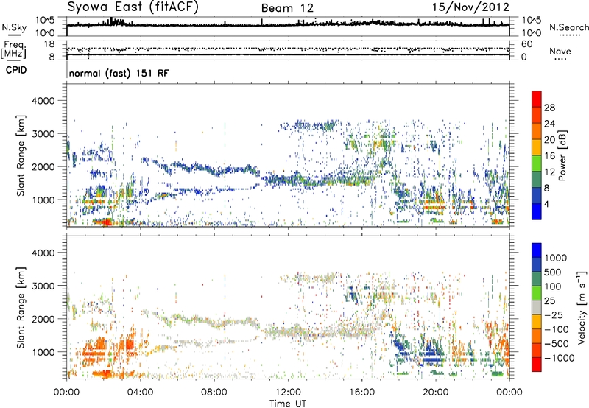Viewport: 589px width, 408px height.
Task: Pick the red bottom segment of Velocity colorbar
Action: [537, 365]
